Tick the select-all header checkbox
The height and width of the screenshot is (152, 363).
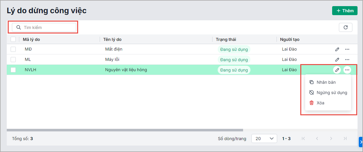click(13, 39)
